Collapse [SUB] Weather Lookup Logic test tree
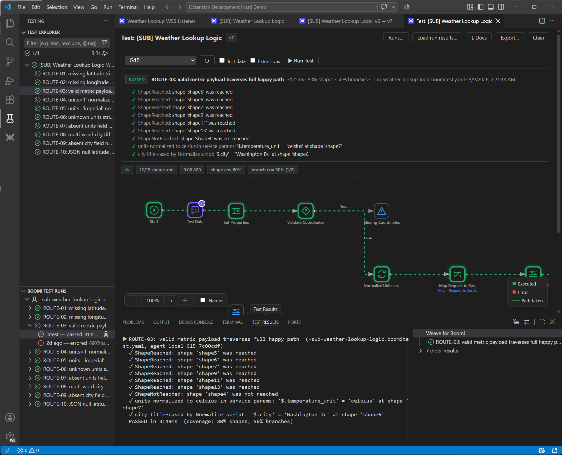 pyautogui.click(x=27, y=65)
